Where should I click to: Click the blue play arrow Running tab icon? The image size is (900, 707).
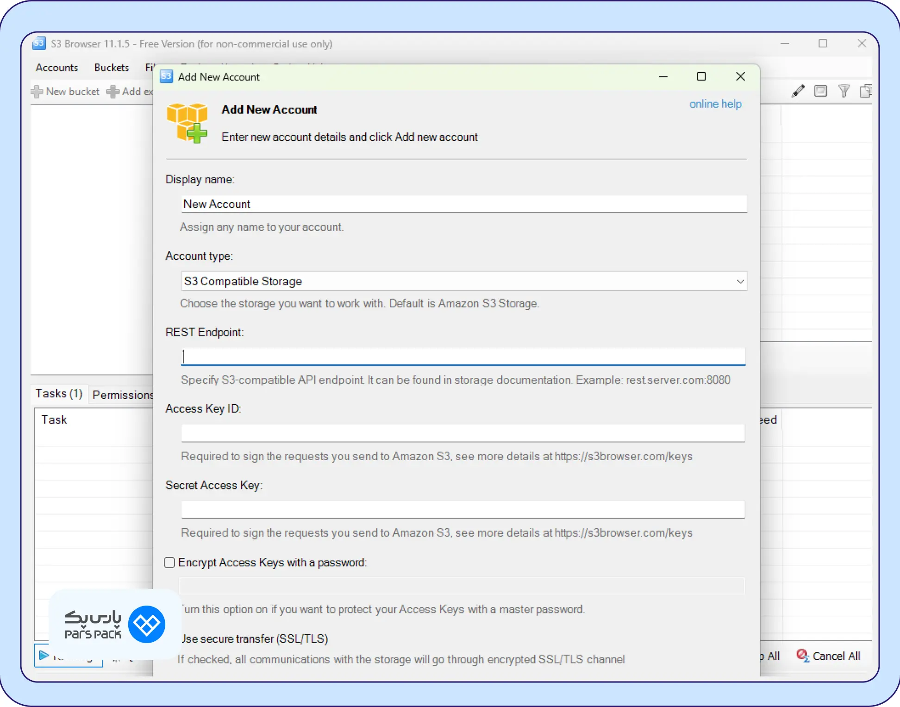(x=44, y=655)
